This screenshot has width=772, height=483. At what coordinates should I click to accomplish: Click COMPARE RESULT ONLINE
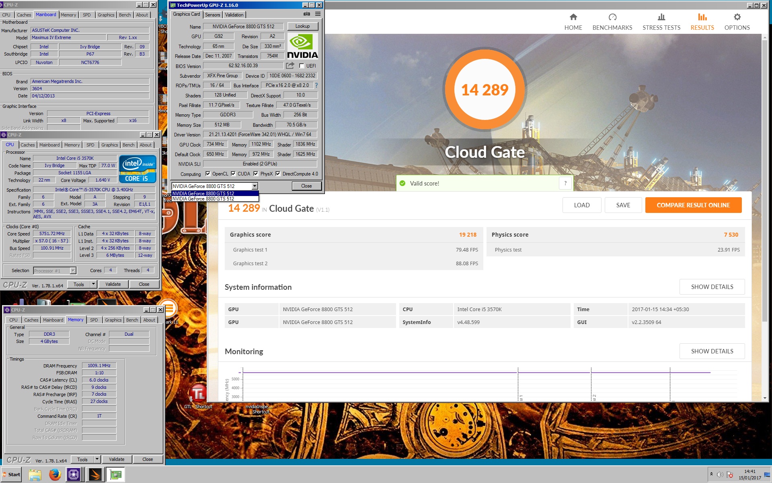693,205
